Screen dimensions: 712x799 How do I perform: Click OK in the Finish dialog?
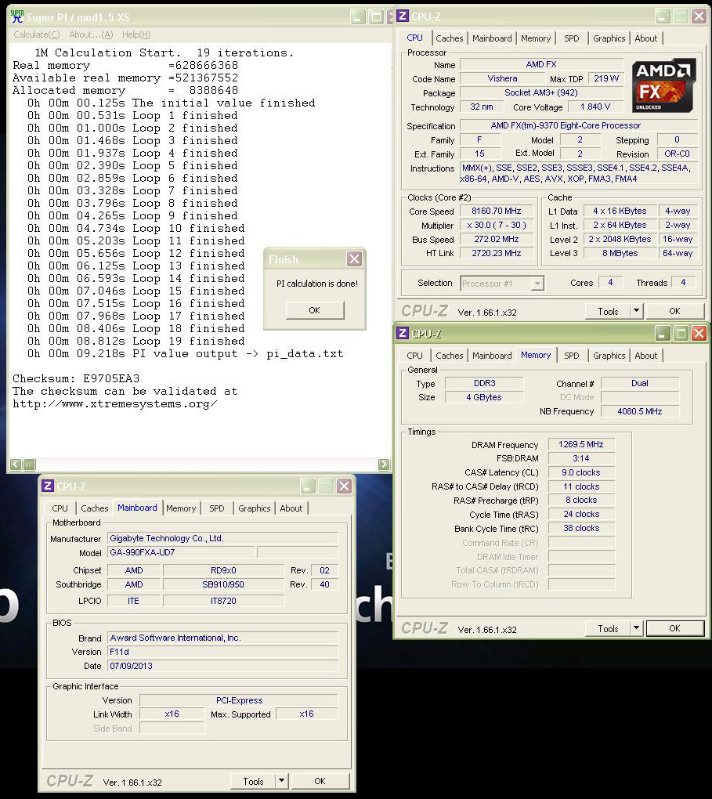coord(314,310)
